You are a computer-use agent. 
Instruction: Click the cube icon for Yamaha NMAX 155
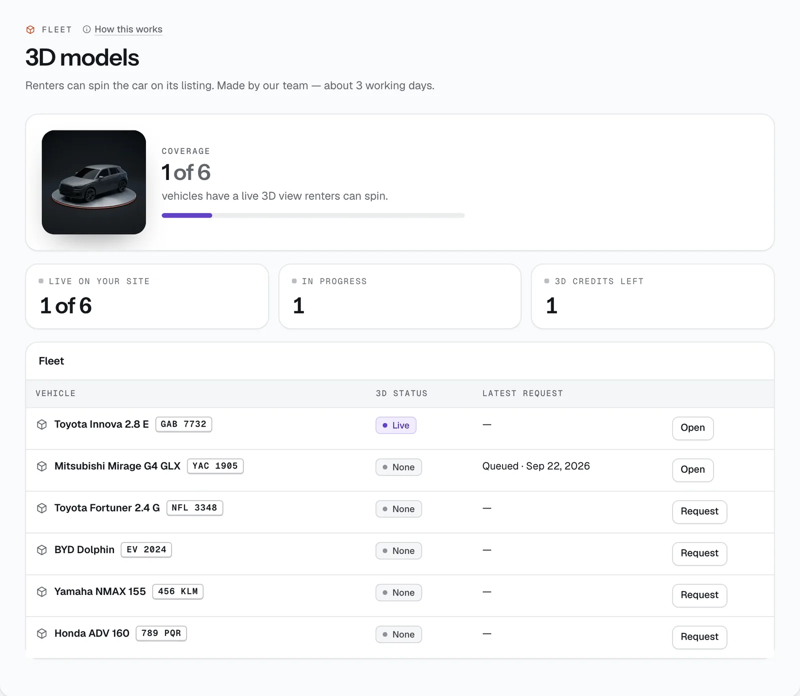42,592
